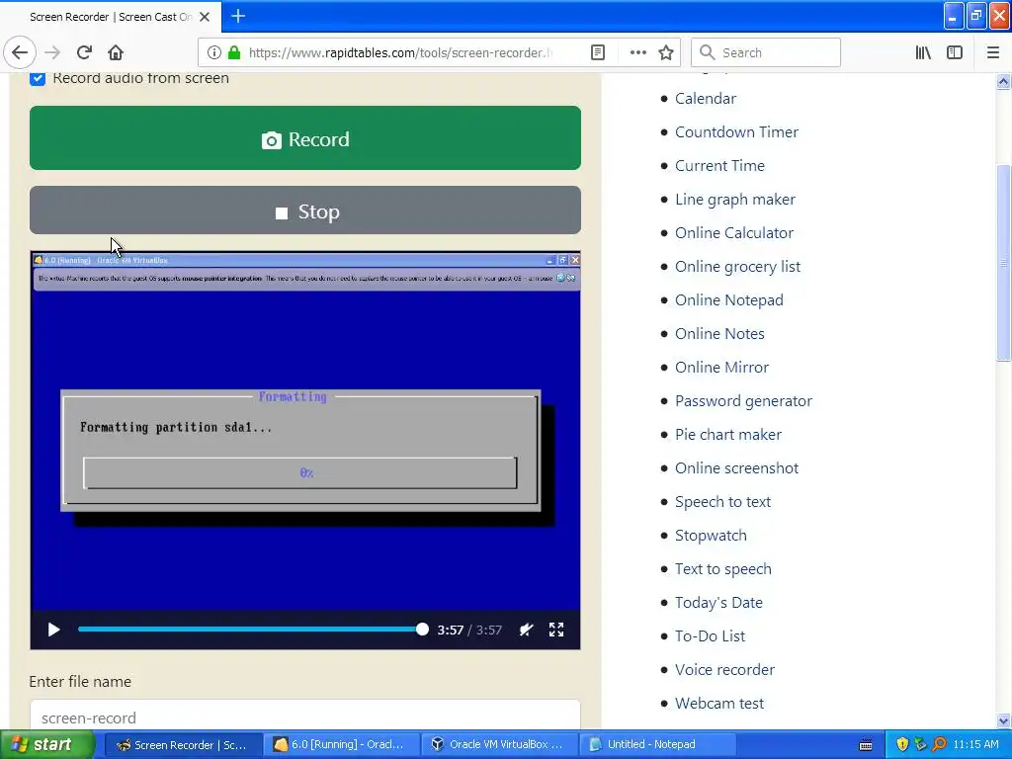Click in the Firefox Search box
Screen dimensions: 1012x759
(x=766, y=52)
